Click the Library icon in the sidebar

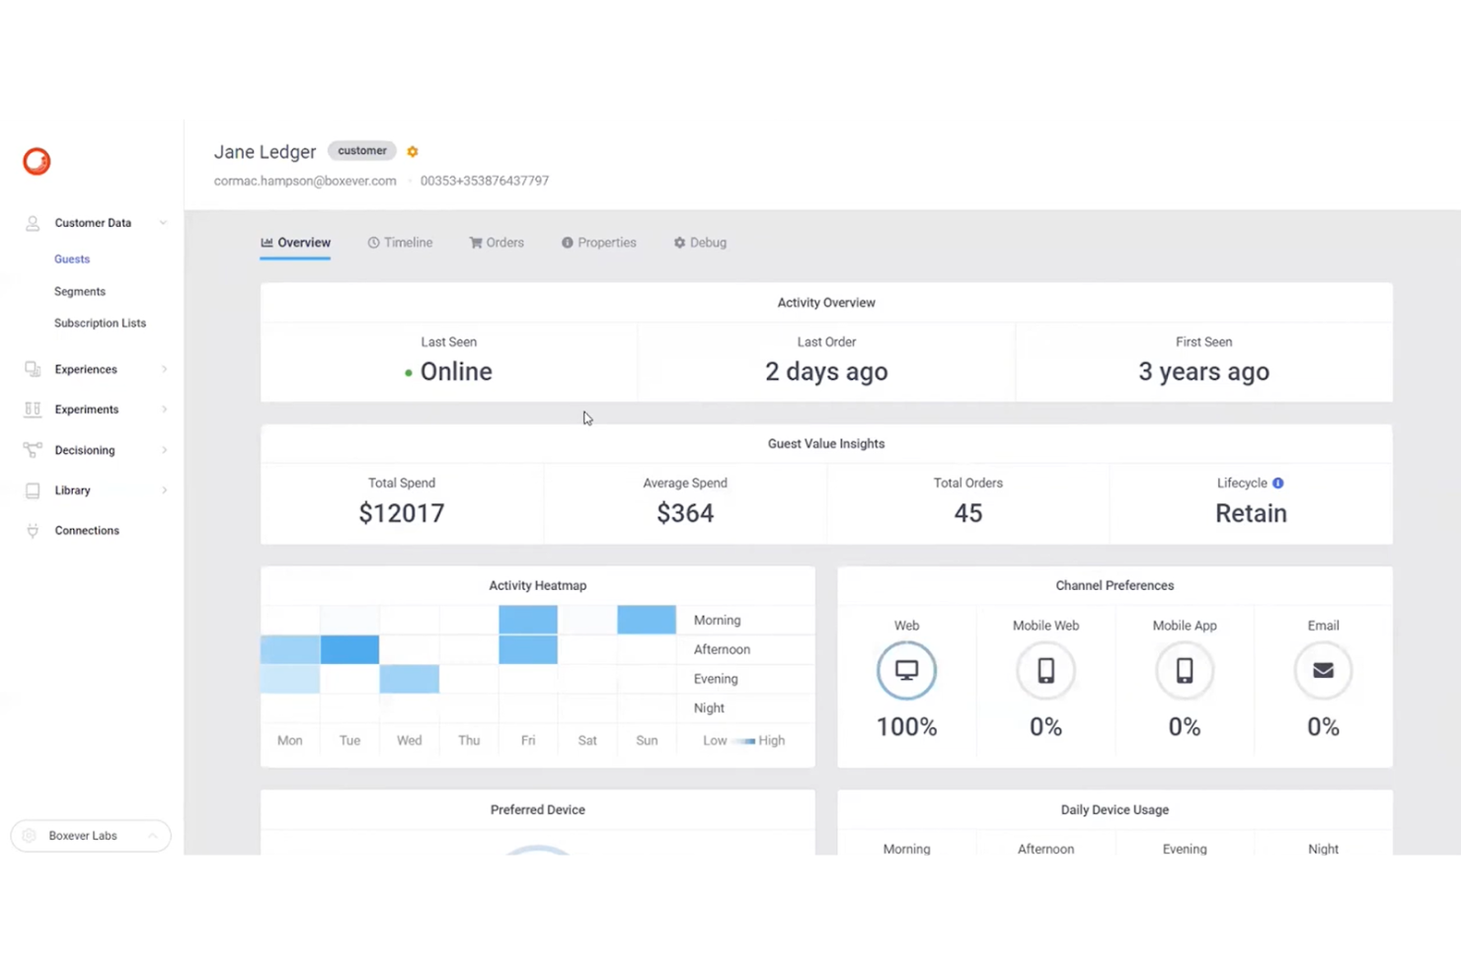[x=32, y=490]
